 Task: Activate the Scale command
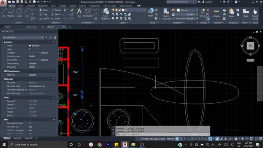(56, 18)
